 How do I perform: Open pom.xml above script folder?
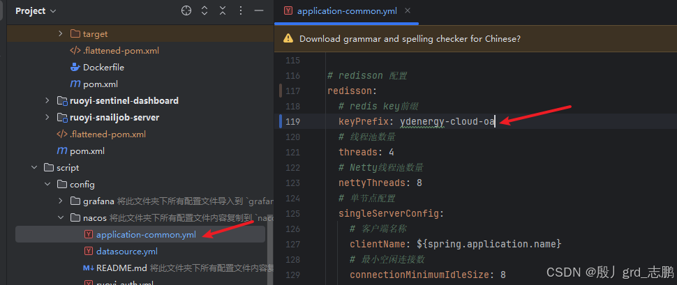click(87, 151)
